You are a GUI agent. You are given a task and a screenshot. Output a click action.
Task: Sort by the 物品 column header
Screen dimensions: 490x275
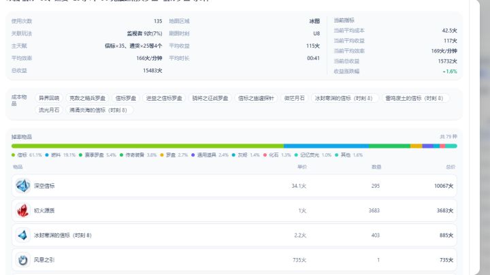click(x=18, y=167)
